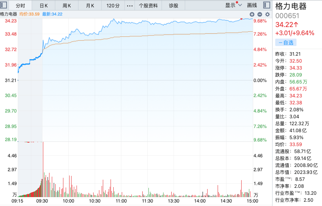The width and height of the screenshot is (322, 206).
Task: Open the 诊股 tab
Action: [174, 6]
